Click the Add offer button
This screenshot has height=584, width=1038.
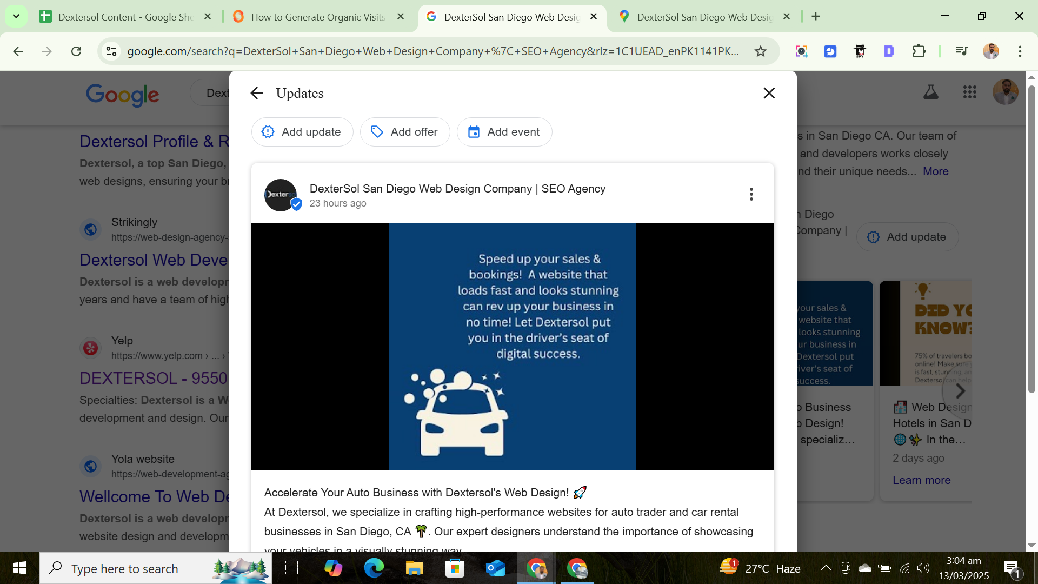[404, 132]
